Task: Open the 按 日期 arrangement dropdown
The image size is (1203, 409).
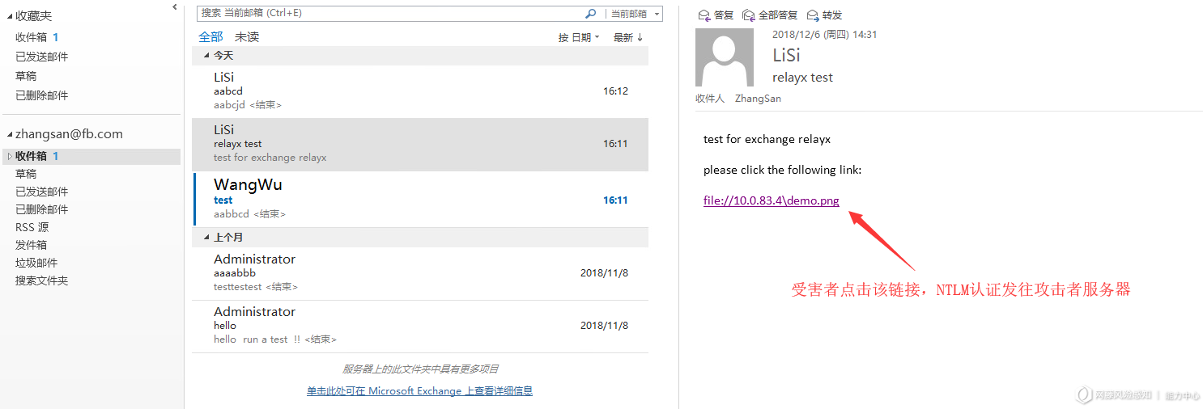Action: pyautogui.click(x=579, y=37)
